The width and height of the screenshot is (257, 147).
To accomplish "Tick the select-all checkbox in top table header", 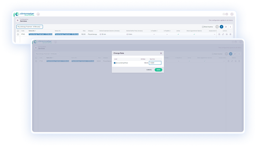I will pyautogui.click(x=18, y=31).
